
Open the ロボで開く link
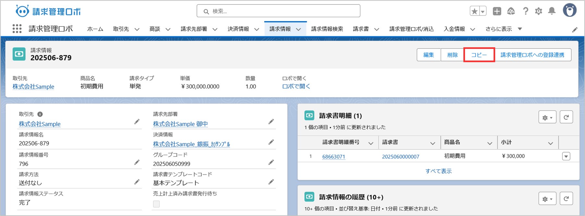[296, 86]
